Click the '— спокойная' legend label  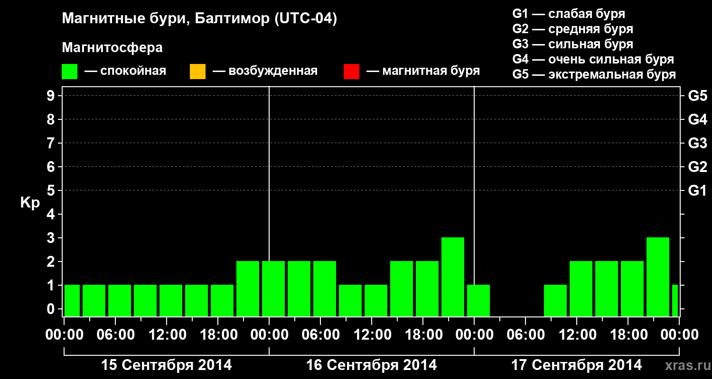[x=125, y=71]
